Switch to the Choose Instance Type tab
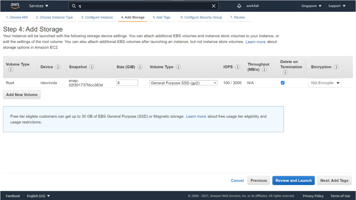 coord(54,17)
